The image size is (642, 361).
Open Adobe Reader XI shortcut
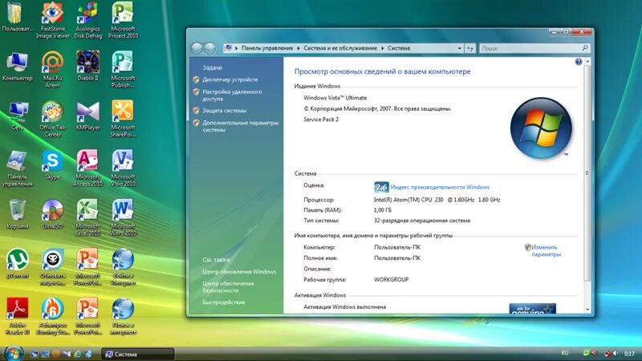pos(17,316)
